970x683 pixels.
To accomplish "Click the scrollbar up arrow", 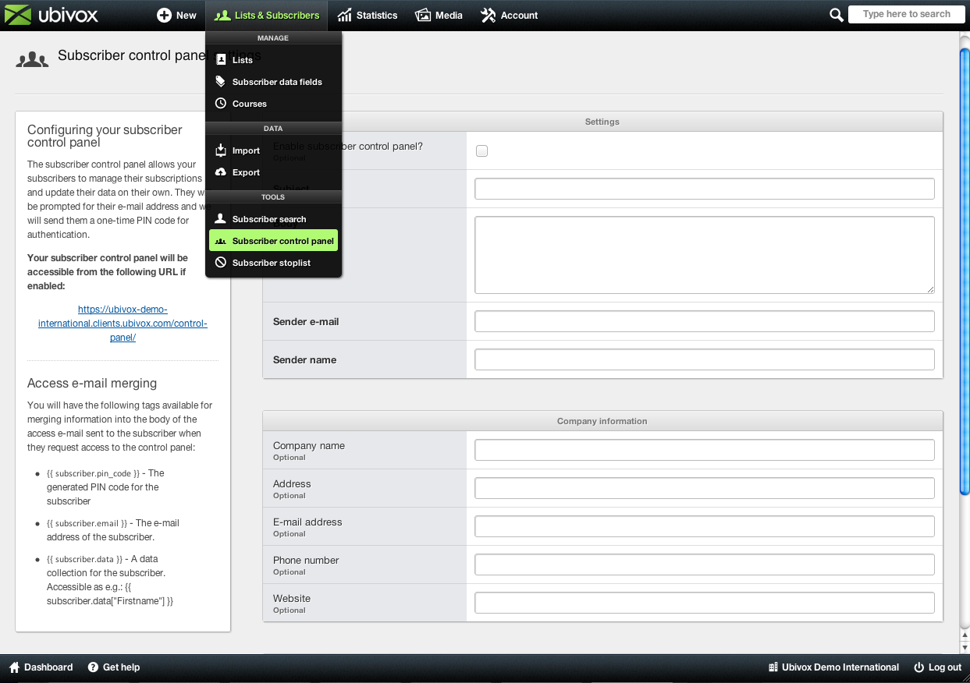I will tap(965, 635).
